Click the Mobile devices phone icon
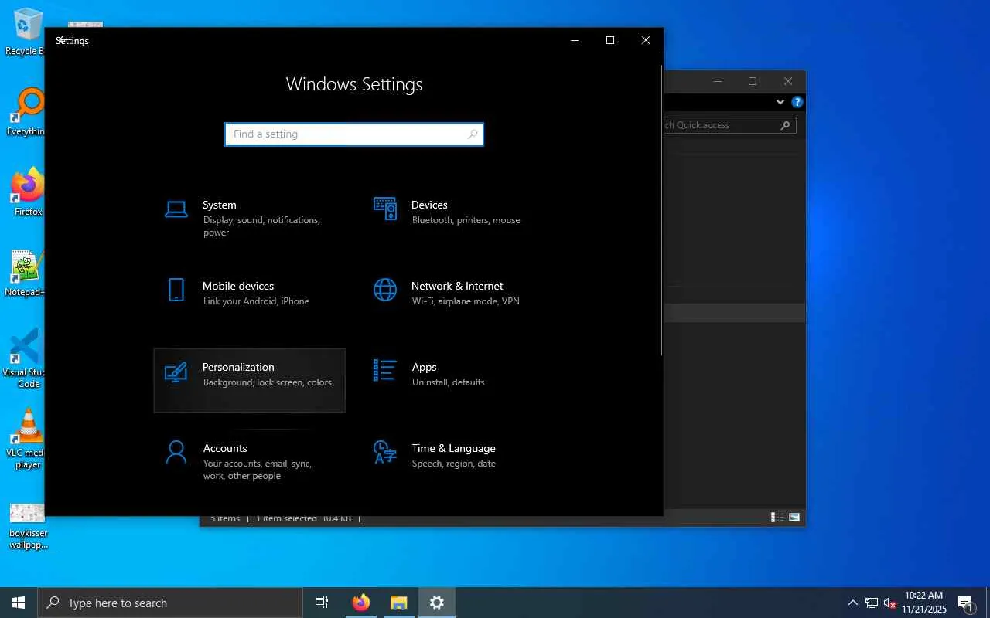This screenshot has height=618, width=990. pos(176,290)
